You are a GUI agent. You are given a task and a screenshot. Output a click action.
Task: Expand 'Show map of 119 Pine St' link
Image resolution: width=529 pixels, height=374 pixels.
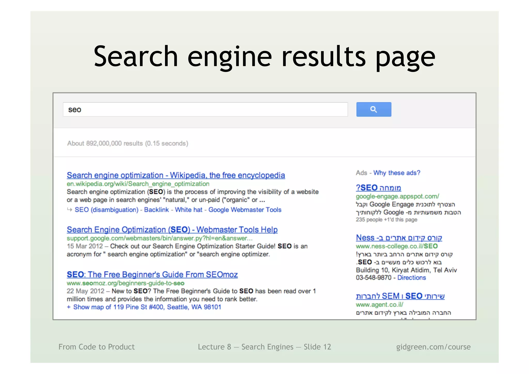[x=144, y=307]
